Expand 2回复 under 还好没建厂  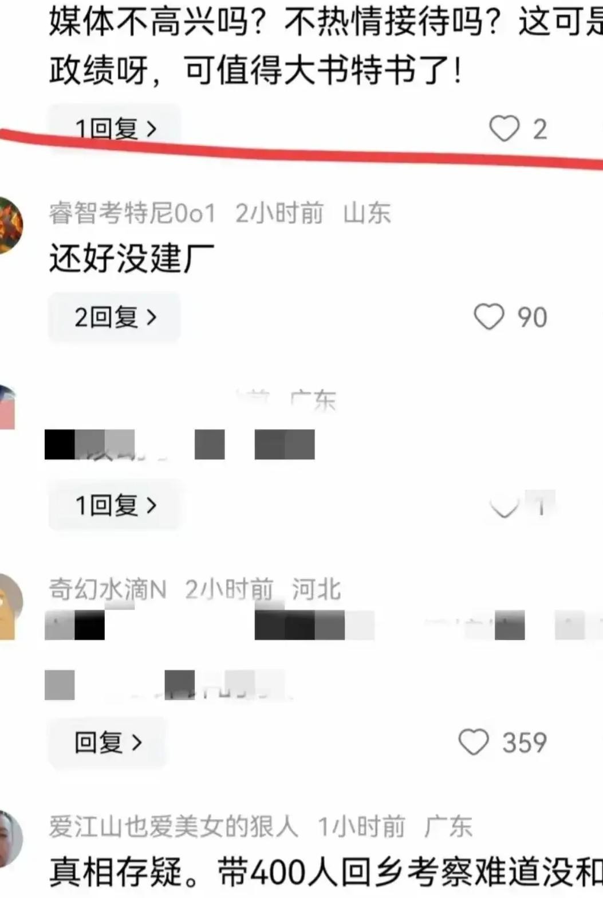pos(115,317)
